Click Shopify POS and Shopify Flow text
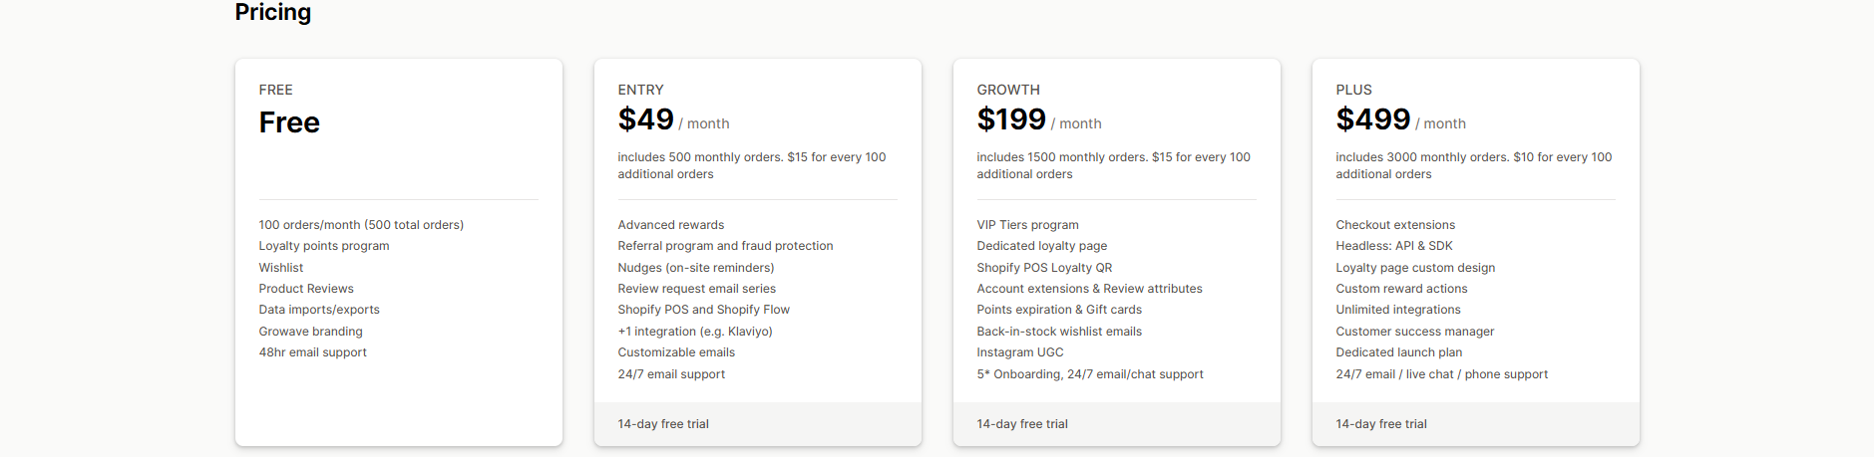Screen dimensions: 1874x457 point(703,310)
